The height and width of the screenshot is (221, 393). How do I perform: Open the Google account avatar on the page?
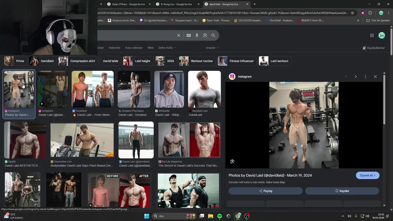click(x=382, y=35)
